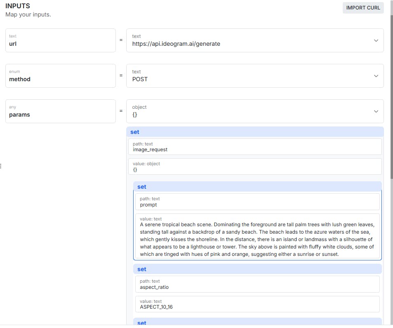The width and height of the screenshot is (393, 328).
Task: Click the set header above aspect_ratio
Action: (258, 269)
